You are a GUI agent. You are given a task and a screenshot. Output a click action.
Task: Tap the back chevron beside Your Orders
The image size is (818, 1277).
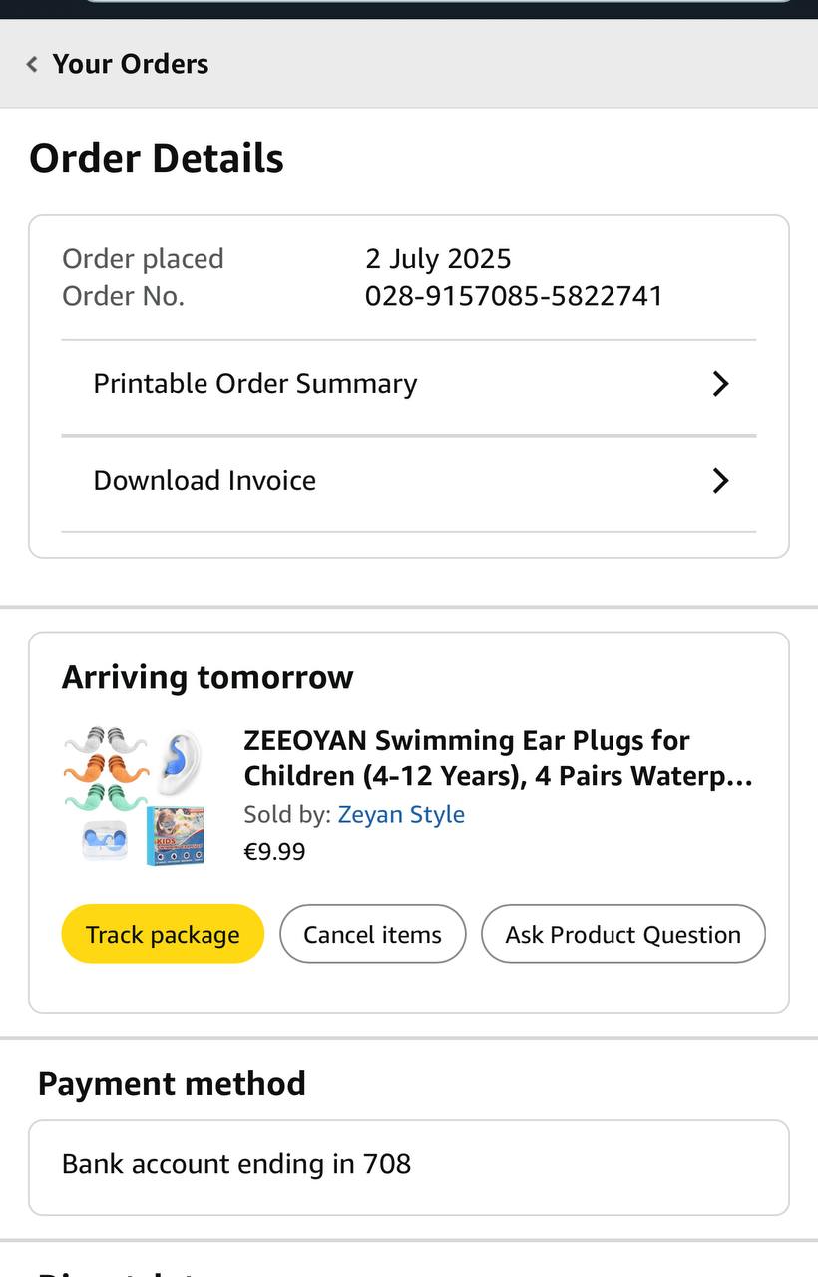click(32, 64)
